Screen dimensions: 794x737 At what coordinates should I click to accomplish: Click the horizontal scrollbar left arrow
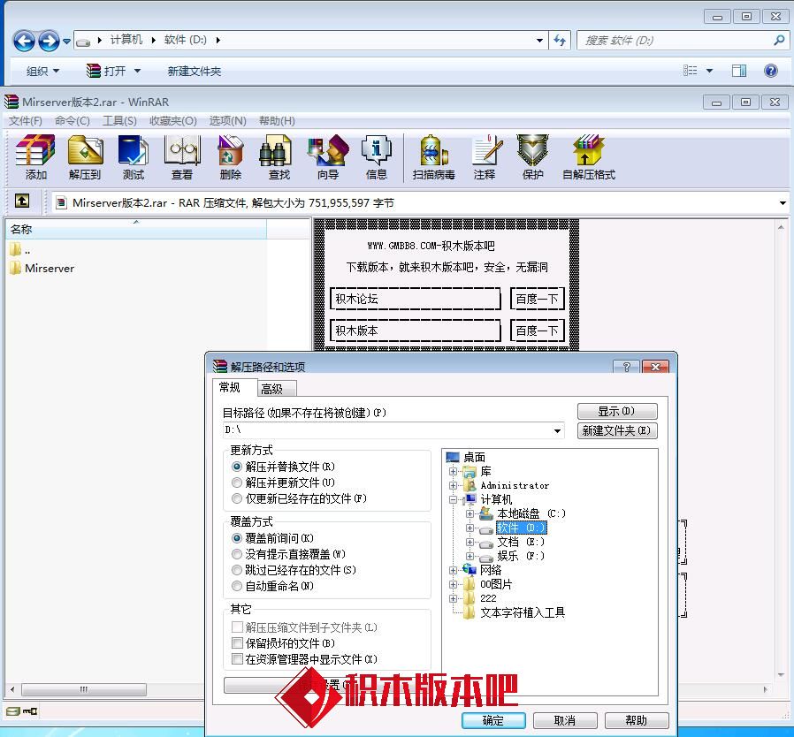coord(12,689)
